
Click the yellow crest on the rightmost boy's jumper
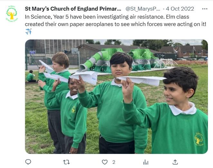199,139
